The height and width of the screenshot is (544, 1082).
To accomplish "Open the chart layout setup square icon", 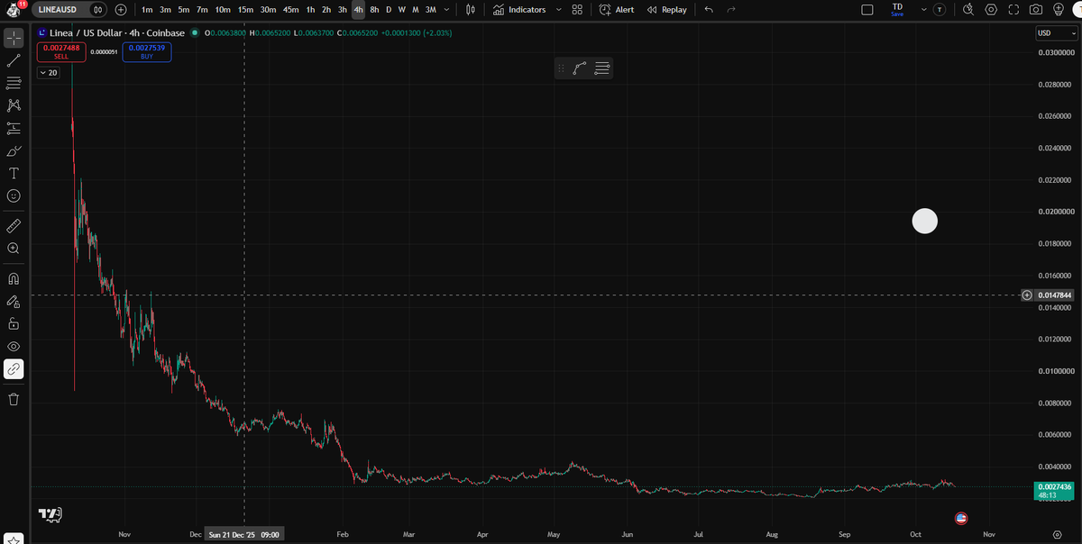I will click(867, 9).
